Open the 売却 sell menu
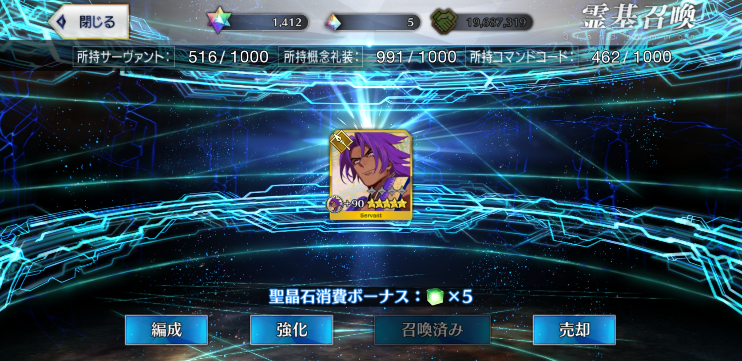The height and width of the screenshot is (361, 742). click(x=574, y=330)
